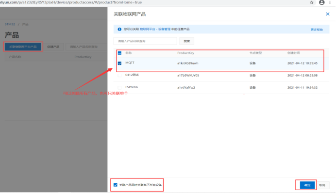Click the 取消 cancel button

click(322, 185)
